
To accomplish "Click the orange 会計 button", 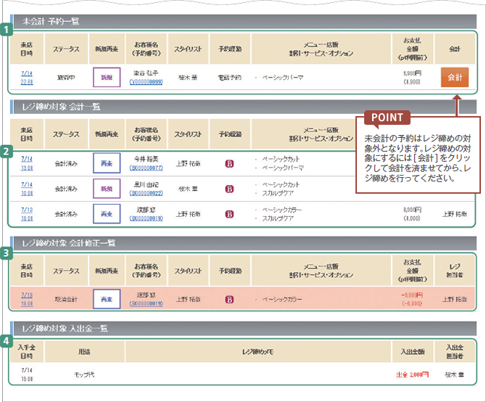I will point(454,76).
